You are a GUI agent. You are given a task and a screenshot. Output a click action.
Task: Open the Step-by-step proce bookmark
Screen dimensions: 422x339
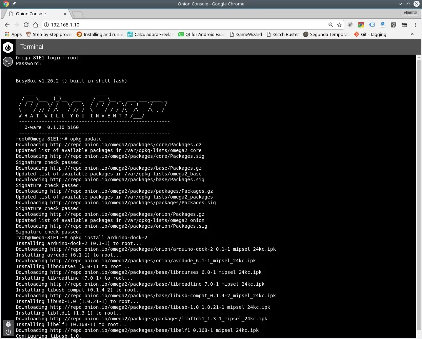[49, 34]
